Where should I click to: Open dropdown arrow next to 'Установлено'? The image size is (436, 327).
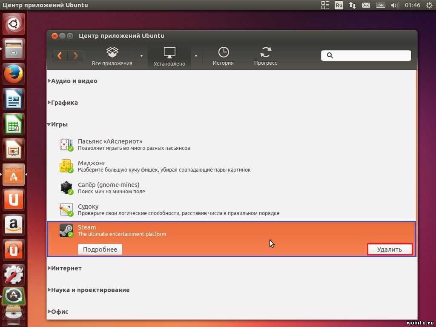click(196, 56)
